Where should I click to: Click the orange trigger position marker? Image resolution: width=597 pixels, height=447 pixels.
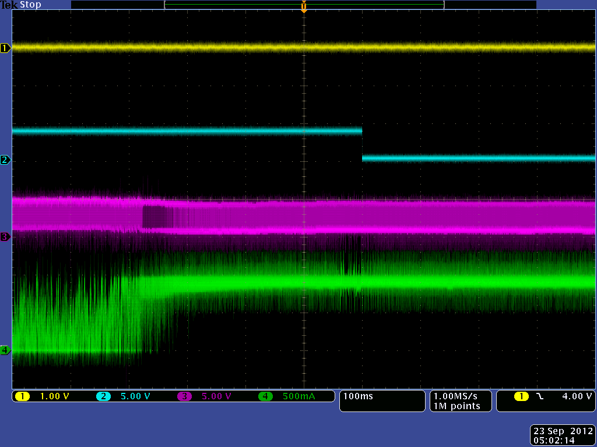click(304, 6)
